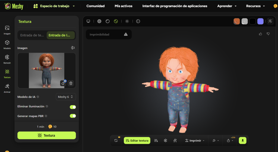
Task: Select the Textura tool in sidebar
Action: point(7,74)
